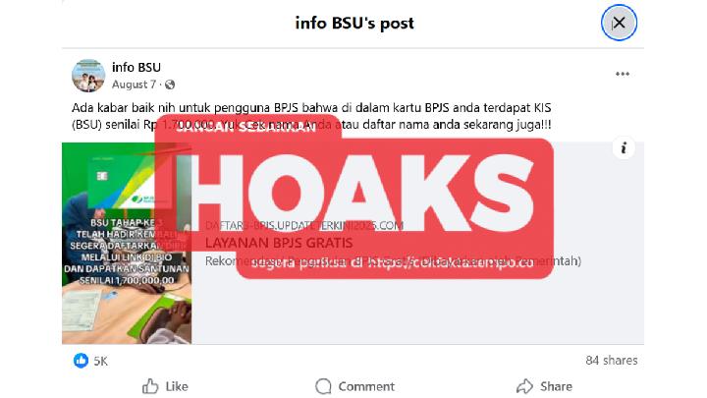Viewport: 707px width, 398px height.
Task: Click the info BSU profile picture
Action: [x=88, y=76]
